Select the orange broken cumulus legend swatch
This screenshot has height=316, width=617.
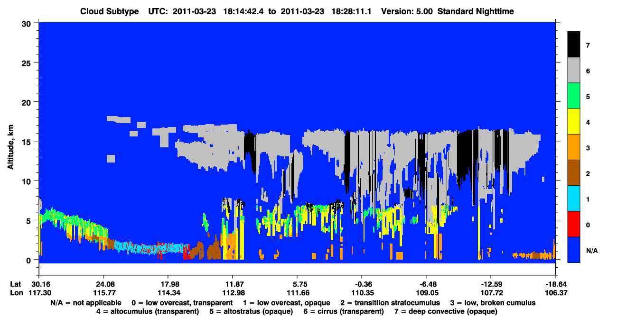click(x=574, y=147)
